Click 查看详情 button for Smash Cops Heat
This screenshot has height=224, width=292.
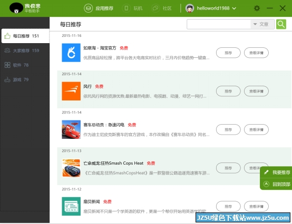(x=252, y=168)
